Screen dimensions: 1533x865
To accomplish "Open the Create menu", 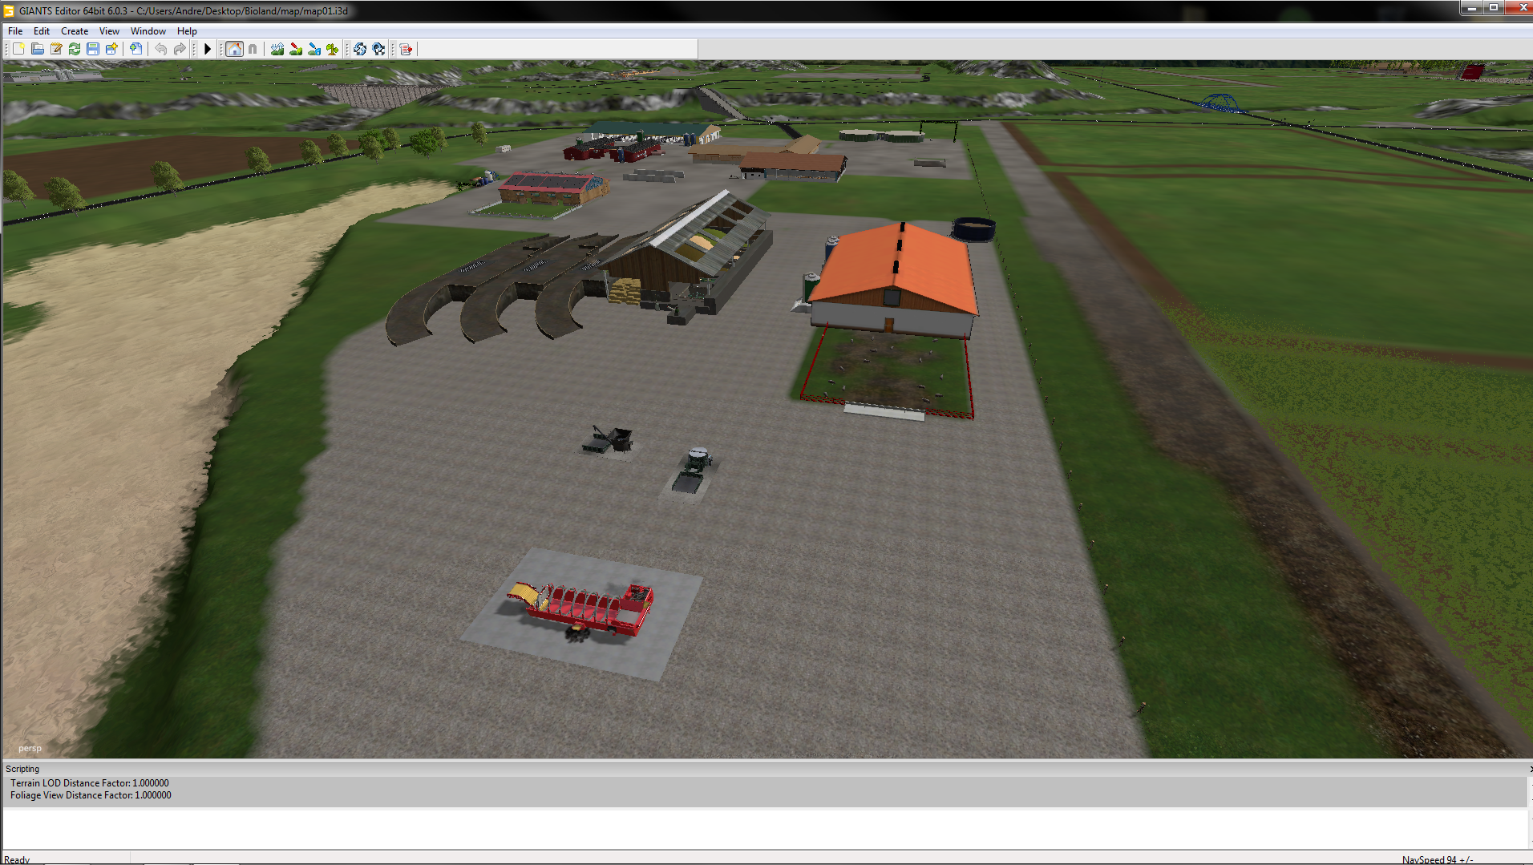I will pos(75,31).
